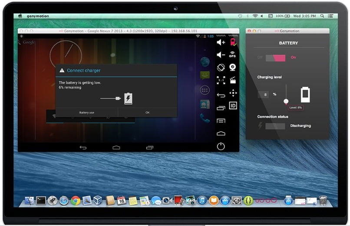The image size is (350, 226).
Task: Click the toolbar Recent apps icon
Action: pyautogui.click(x=221, y=108)
